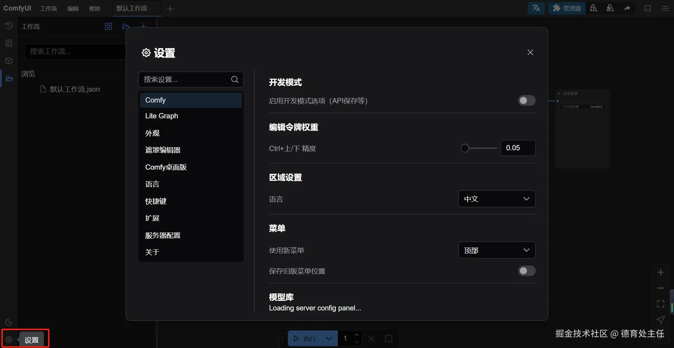Open 默认工作流.json in the browse list

point(75,89)
